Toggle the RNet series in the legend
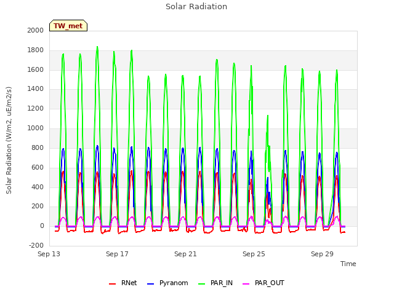The width and height of the screenshot is (394, 295). (x=123, y=283)
